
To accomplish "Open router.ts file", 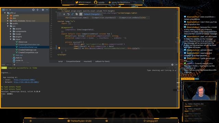I will click(x=19, y=60).
